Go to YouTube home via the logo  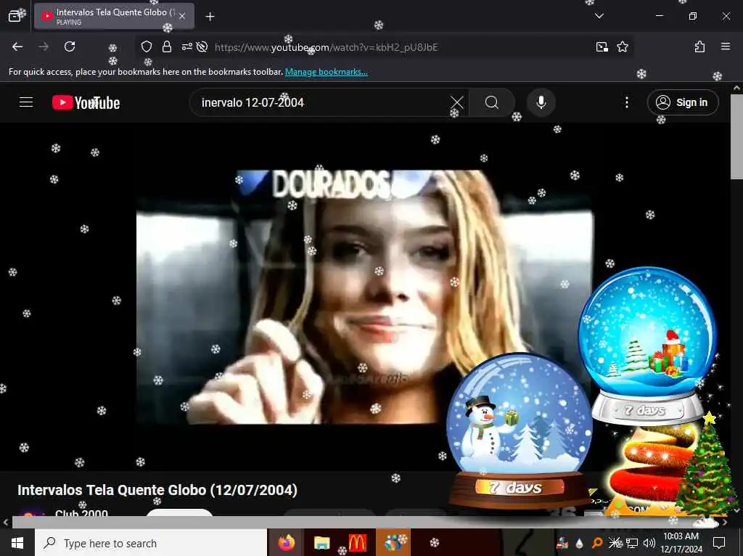86,102
